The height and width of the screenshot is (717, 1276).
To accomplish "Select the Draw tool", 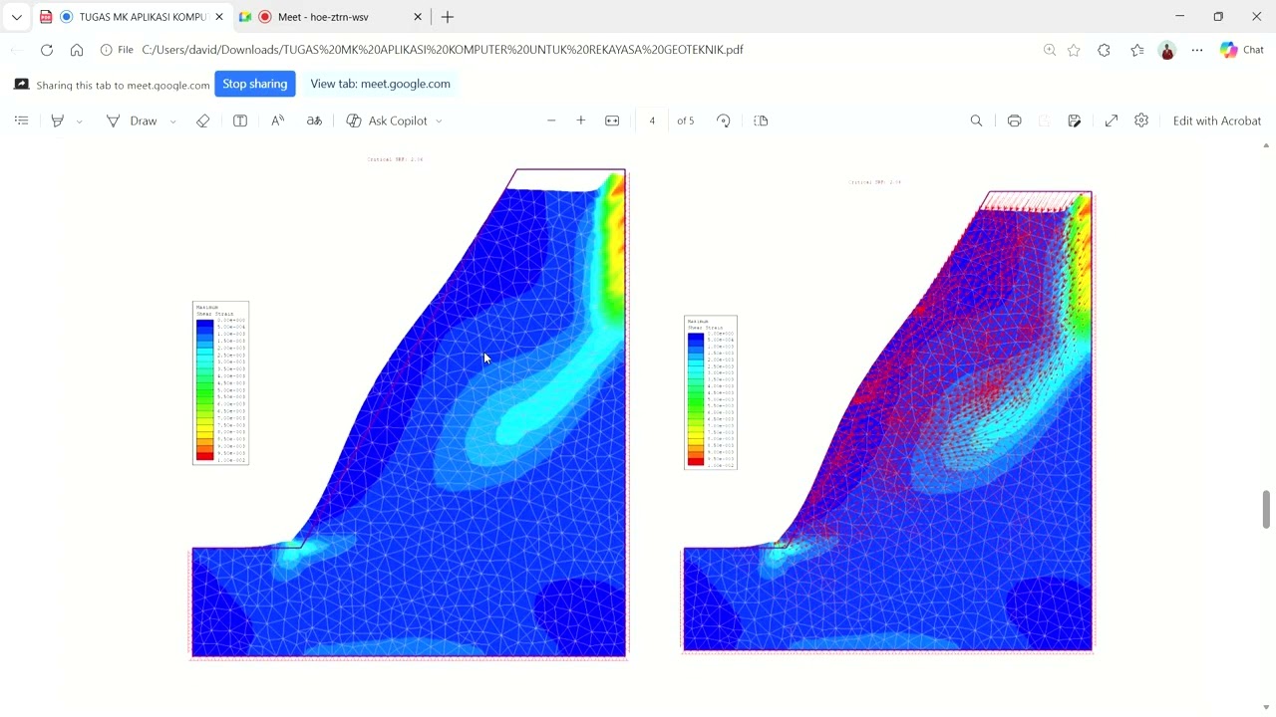I will click(x=133, y=120).
